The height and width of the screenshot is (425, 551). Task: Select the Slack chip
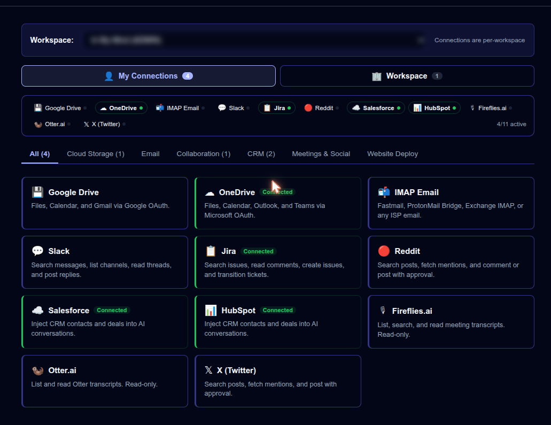[x=234, y=108]
